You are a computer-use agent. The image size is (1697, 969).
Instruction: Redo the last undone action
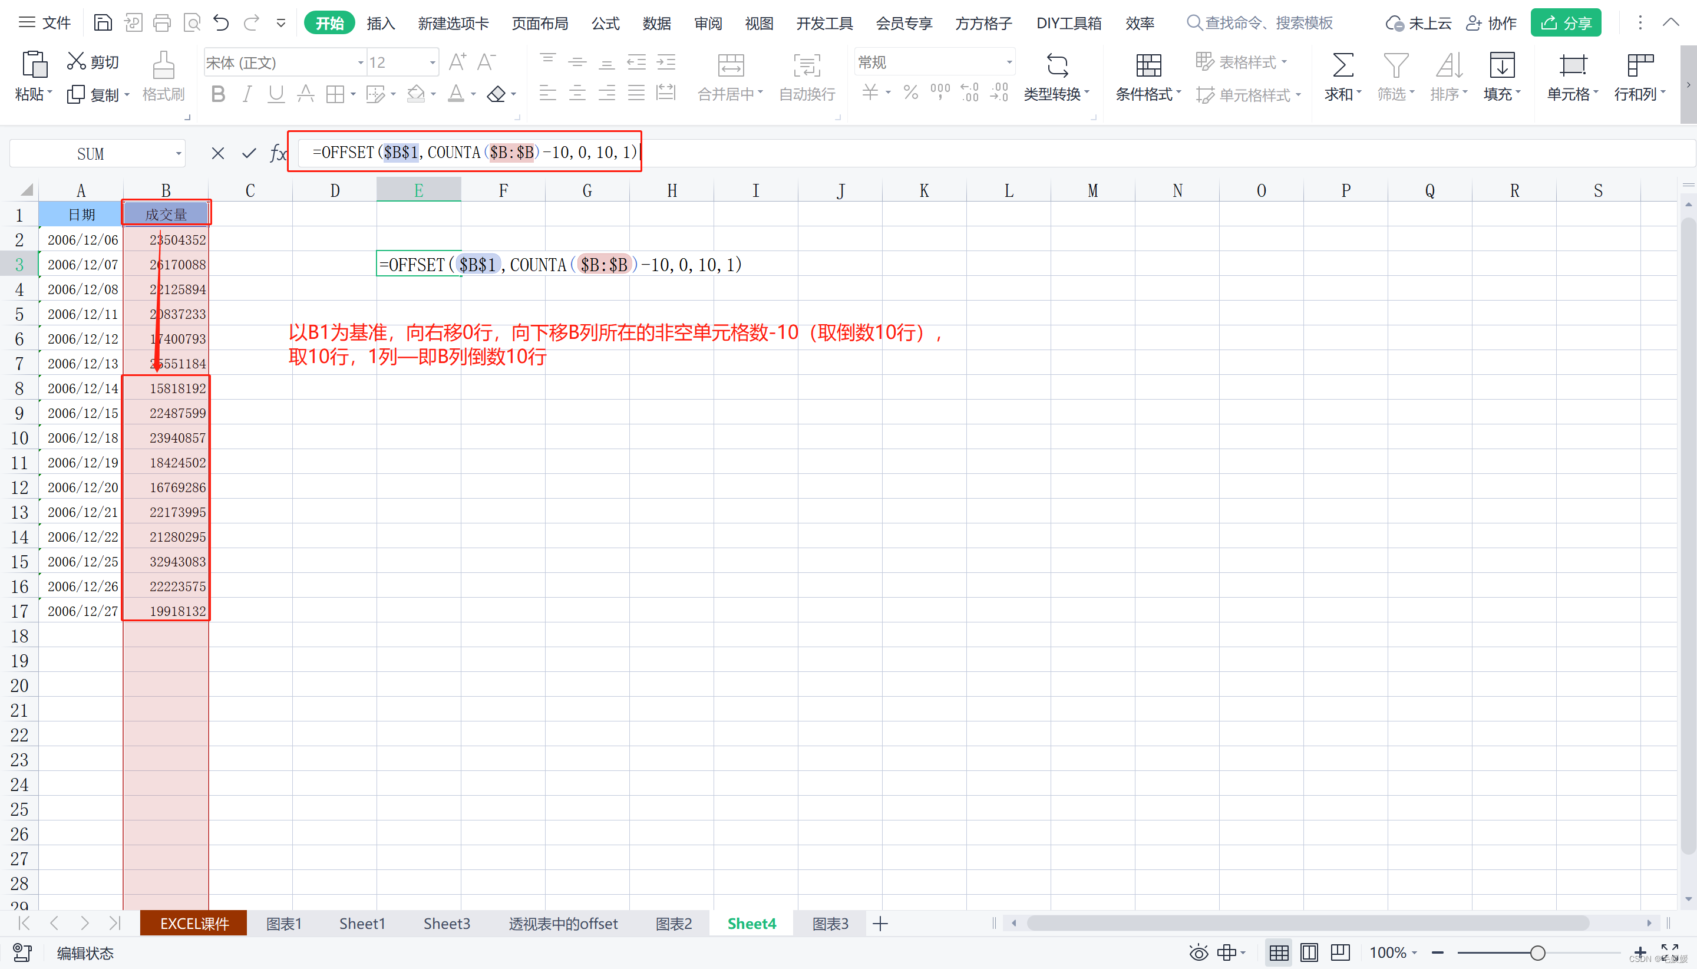pyautogui.click(x=251, y=24)
